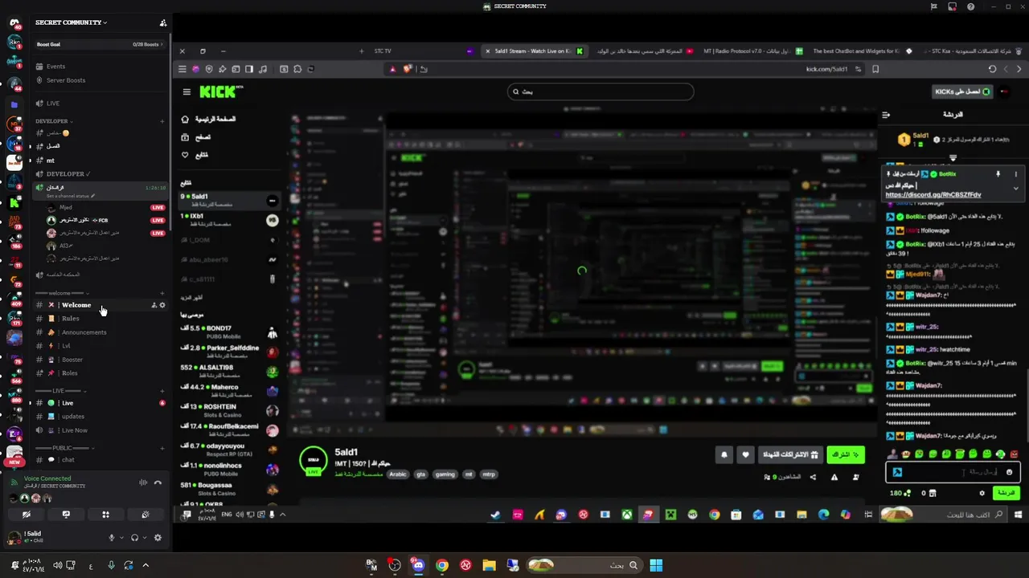Screen dimensions: 1029x578
Task: Select the green K server icon
Action: coord(14,203)
